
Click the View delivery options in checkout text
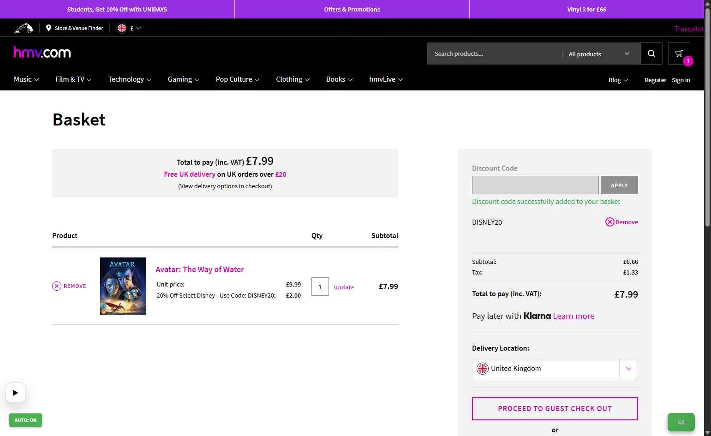[225, 186]
